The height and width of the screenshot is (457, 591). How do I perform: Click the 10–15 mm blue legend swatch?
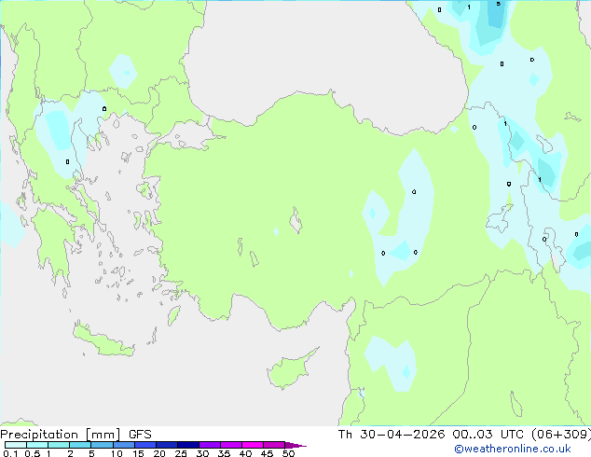[x=124, y=445]
